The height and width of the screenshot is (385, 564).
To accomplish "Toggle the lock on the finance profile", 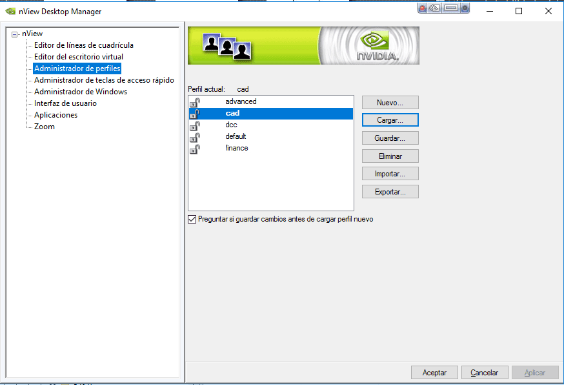I will [194, 149].
